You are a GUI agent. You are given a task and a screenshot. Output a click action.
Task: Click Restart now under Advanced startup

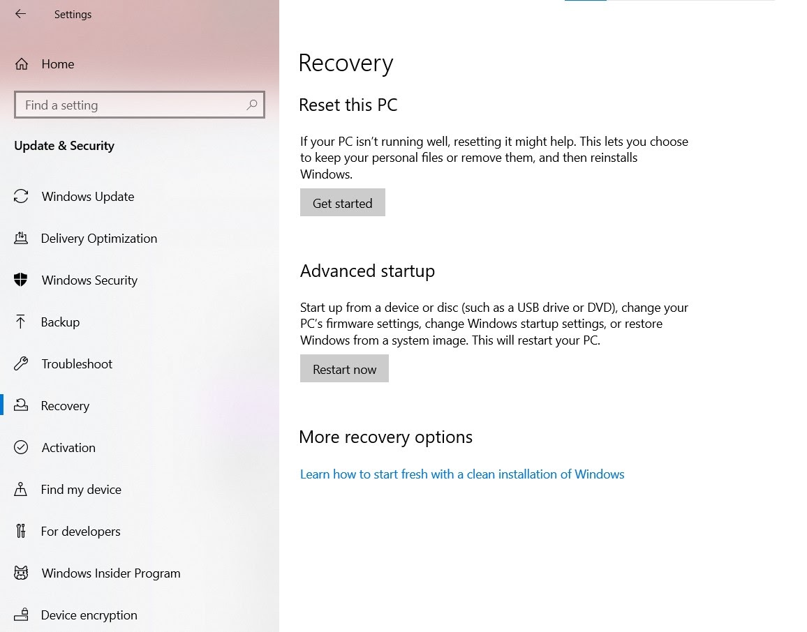pyautogui.click(x=344, y=369)
